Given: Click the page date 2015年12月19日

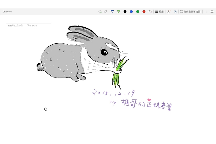Looking at the screenshot, I should 15,26.
